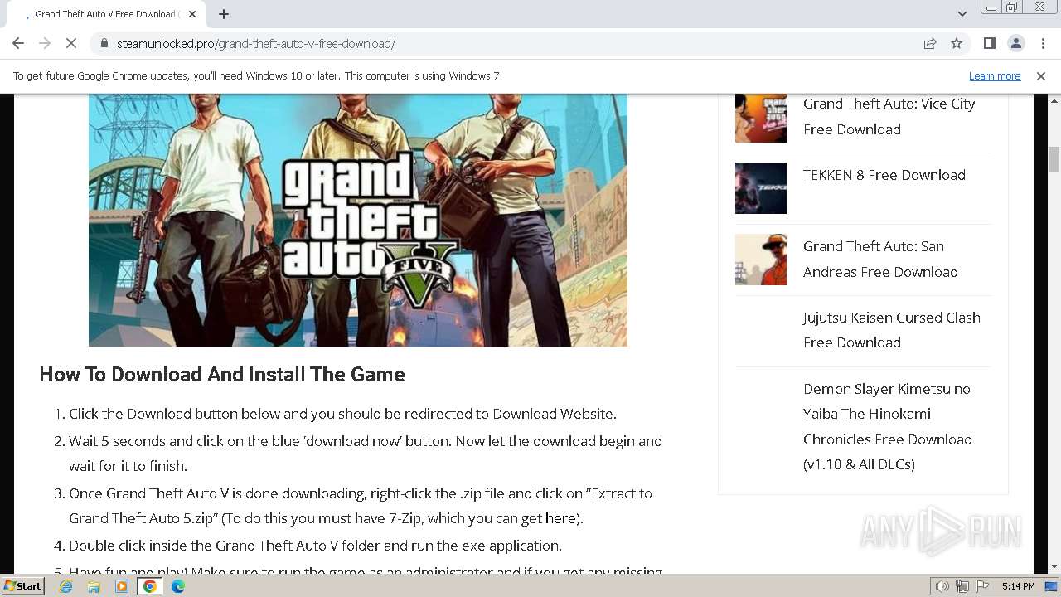
Task: Open Demon Slayer Hinokami Chronicles link
Action: [x=887, y=426]
